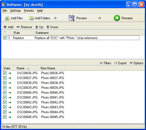Click the status bar resize grip

tap(143, 127)
